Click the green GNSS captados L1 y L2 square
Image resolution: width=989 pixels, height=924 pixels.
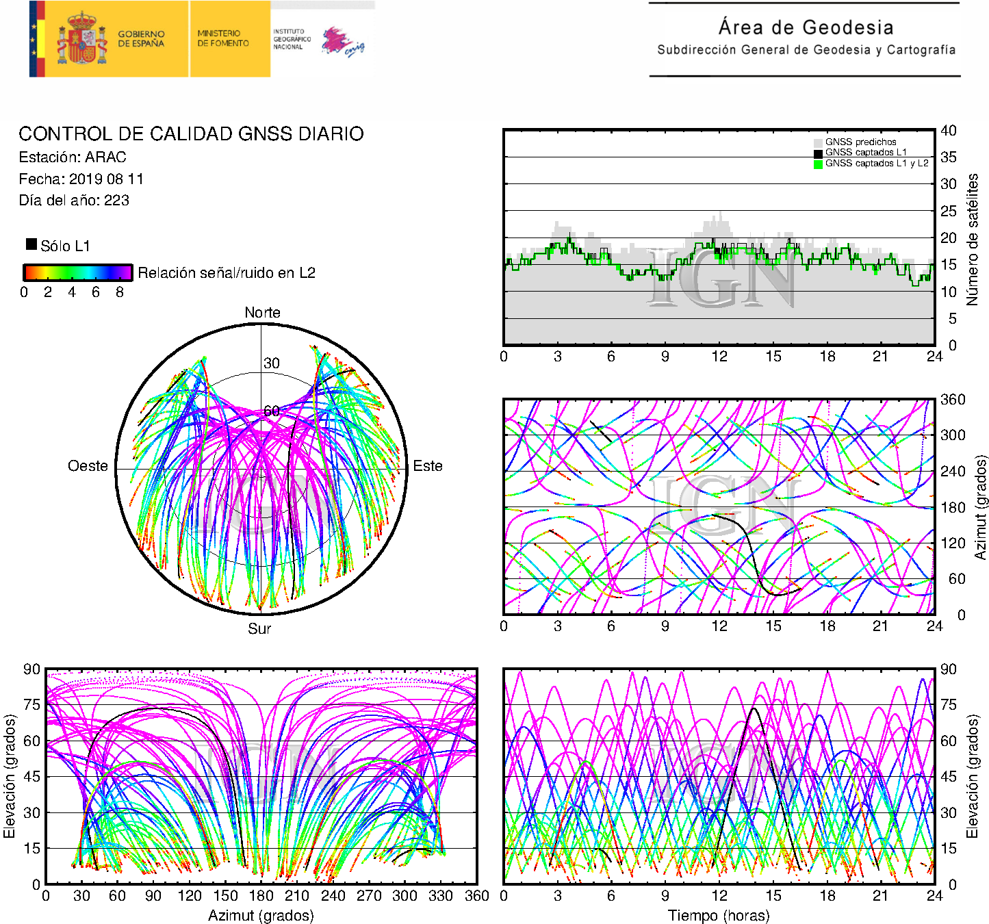[x=818, y=164]
